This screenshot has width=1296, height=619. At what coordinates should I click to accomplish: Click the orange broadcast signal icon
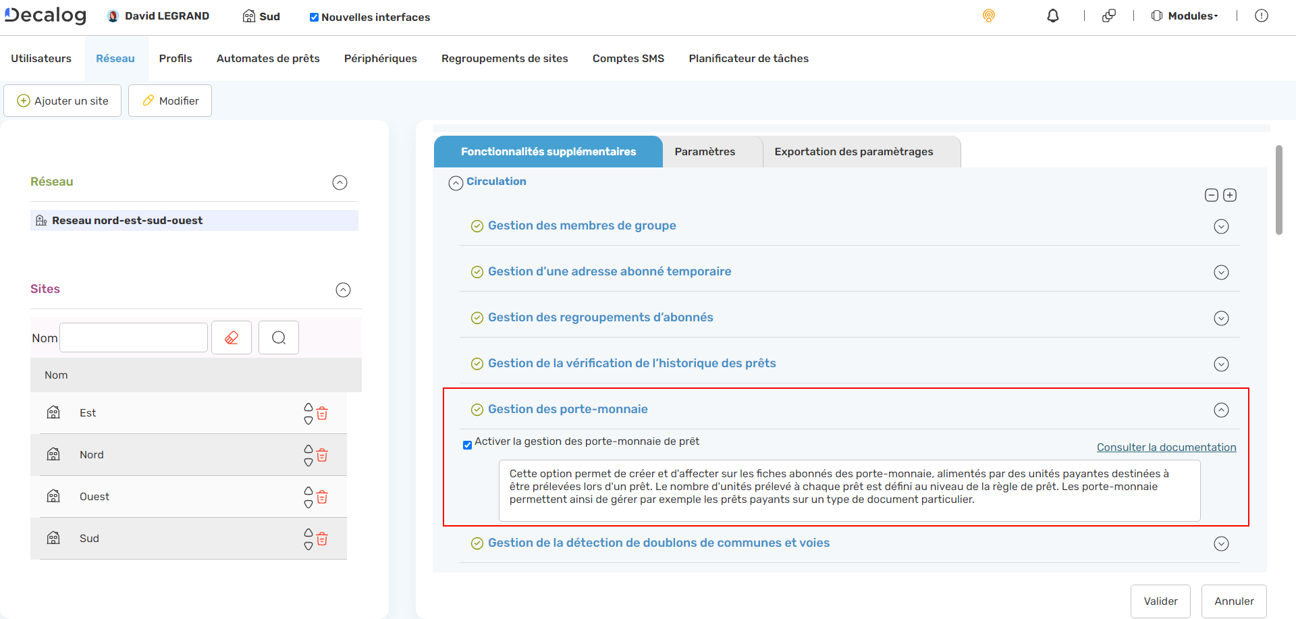point(988,16)
